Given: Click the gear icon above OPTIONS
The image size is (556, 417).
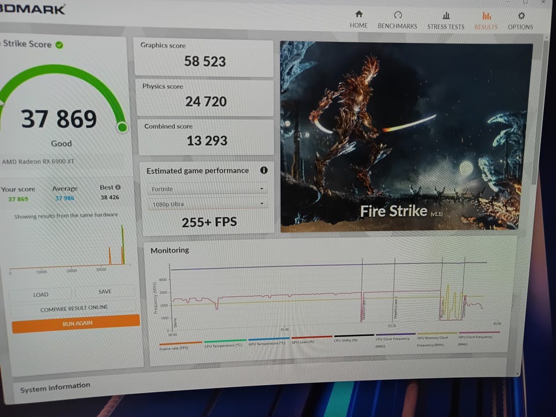Looking at the screenshot, I should (x=521, y=16).
